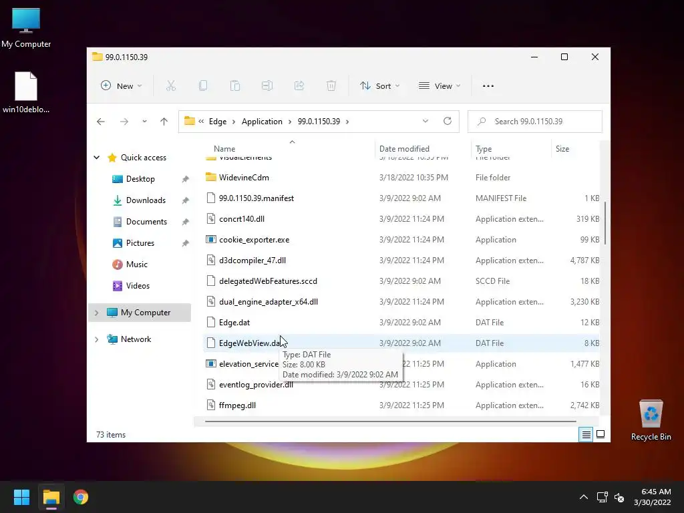684x513 pixels.
Task: Sort by Type column header
Action: tap(484, 149)
